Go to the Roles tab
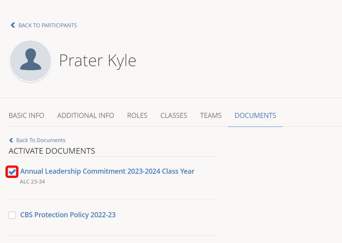Viewport: 342px width, 243px height. pos(137,115)
